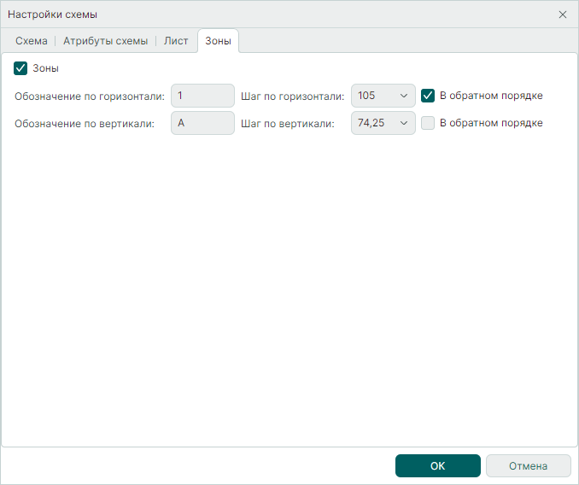
Task: Click the horizontal designation field containing 1
Action: [202, 96]
